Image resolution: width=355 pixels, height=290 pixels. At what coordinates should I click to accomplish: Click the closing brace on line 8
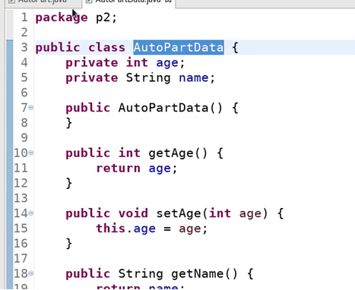coord(69,123)
